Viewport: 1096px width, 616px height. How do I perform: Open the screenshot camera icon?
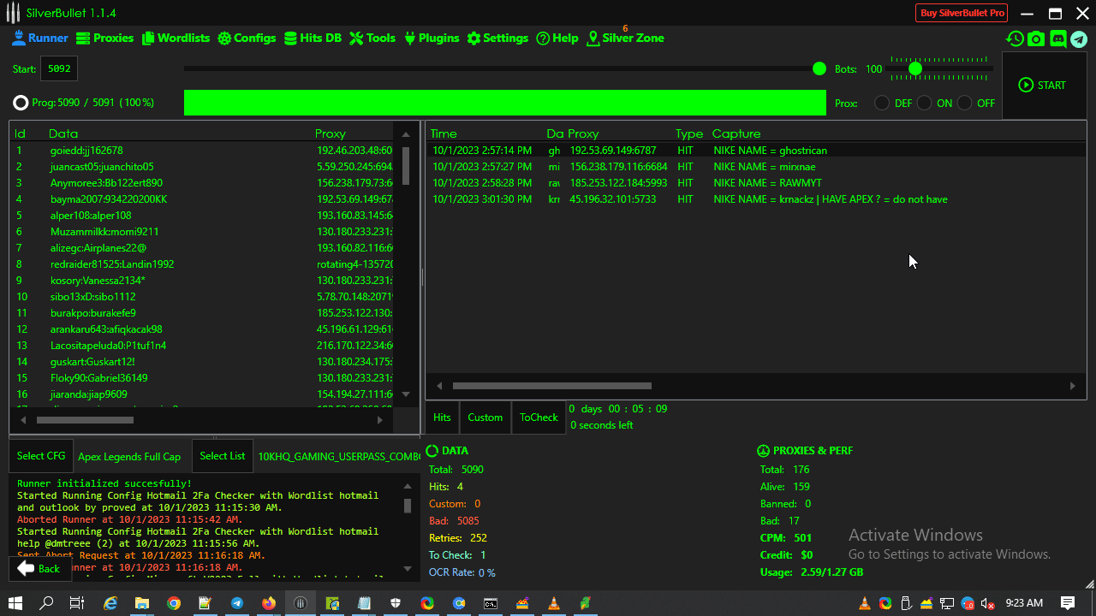(1036, 38)
